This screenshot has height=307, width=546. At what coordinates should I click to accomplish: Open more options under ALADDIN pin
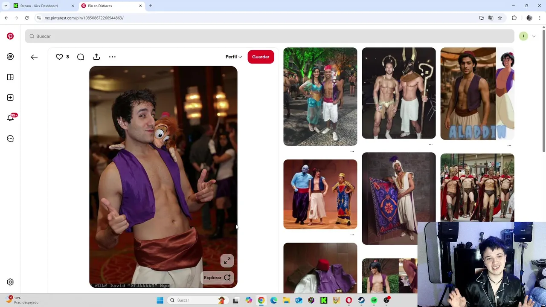tap(509, 145)
